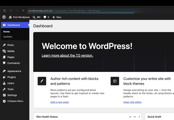Click the Comments speech bubble sidebar icon
Image resolution: width=174 pixels, height=120 pixels.
point(4,63)
